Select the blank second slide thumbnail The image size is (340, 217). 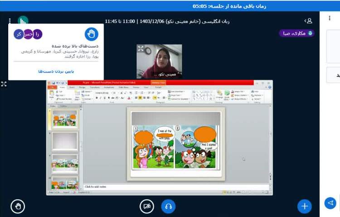click(65, 141)
